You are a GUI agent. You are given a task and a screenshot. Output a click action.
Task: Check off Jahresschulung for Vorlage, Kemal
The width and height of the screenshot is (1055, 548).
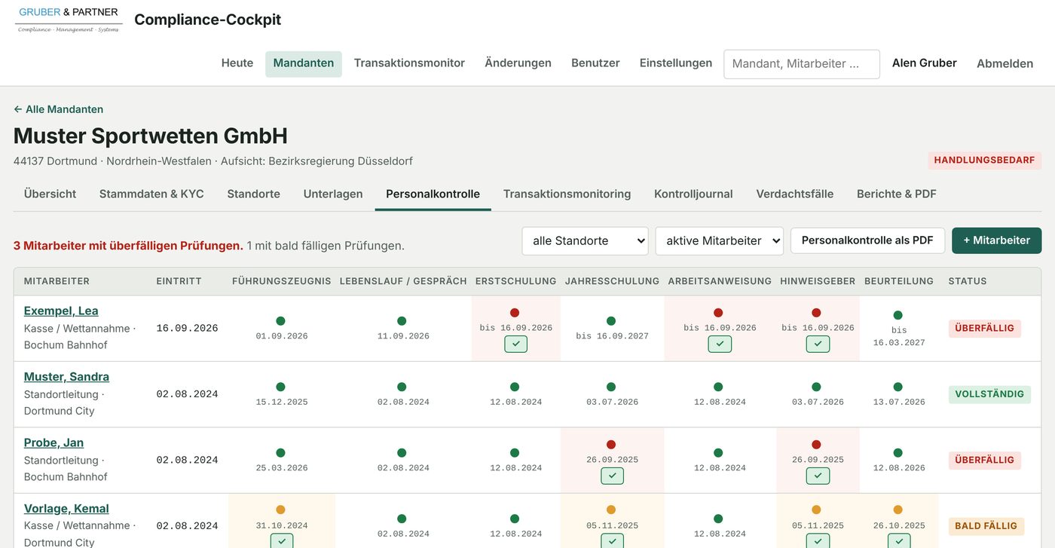tap(613, 540)
